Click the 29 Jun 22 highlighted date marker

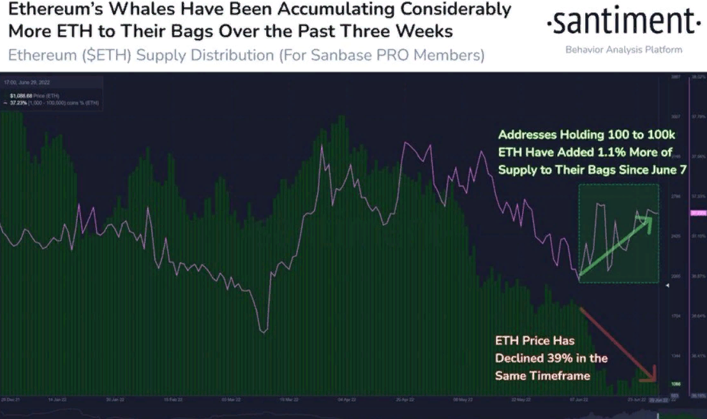click(658, 401)
